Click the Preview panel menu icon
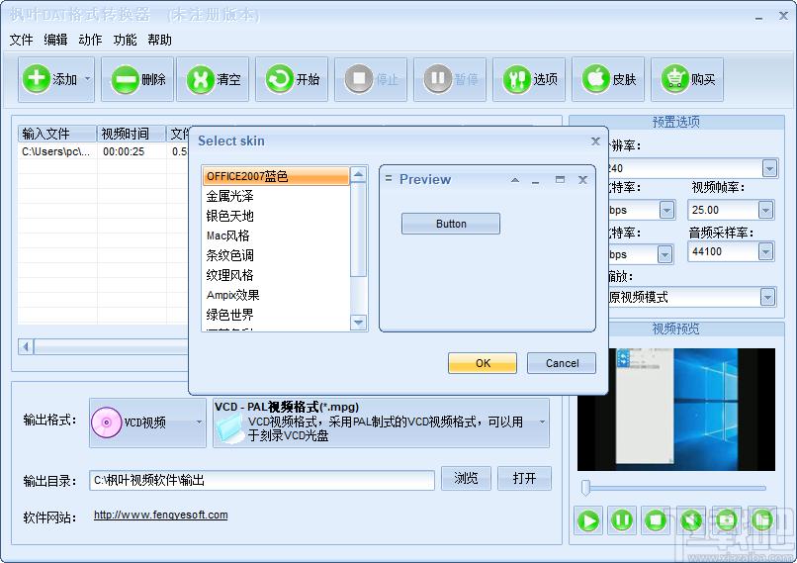797x563 pixels. 389,178
